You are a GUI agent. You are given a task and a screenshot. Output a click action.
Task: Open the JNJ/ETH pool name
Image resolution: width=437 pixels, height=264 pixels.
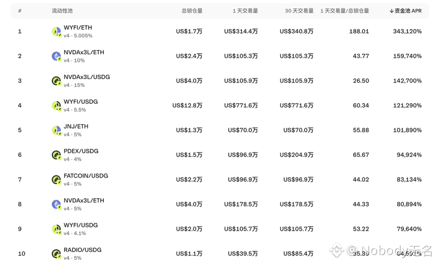(76, 126)
